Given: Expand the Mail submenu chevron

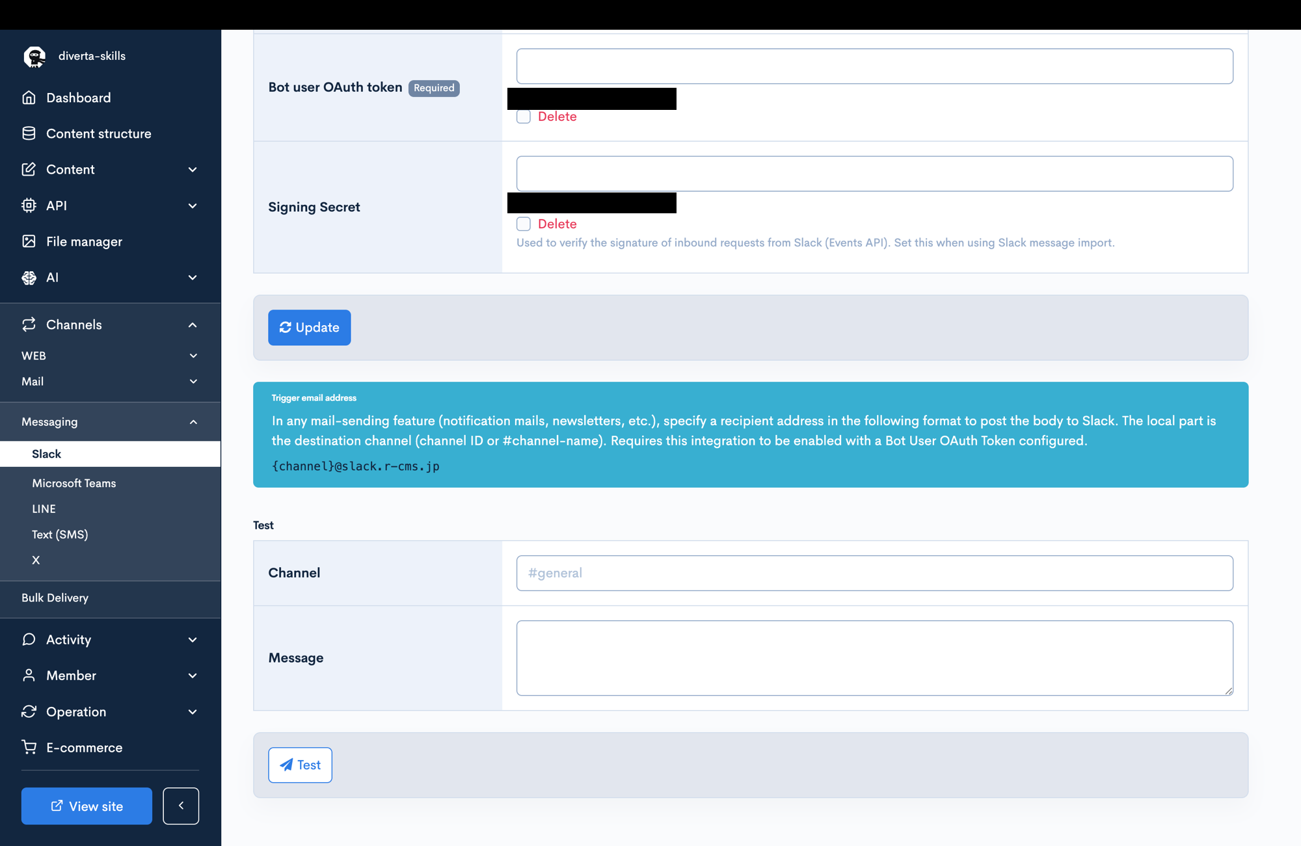Looking at the screenshot, I should [x=193, y=381].
